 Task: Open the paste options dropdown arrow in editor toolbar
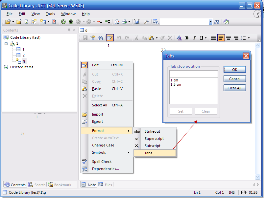tap(156, 38)
